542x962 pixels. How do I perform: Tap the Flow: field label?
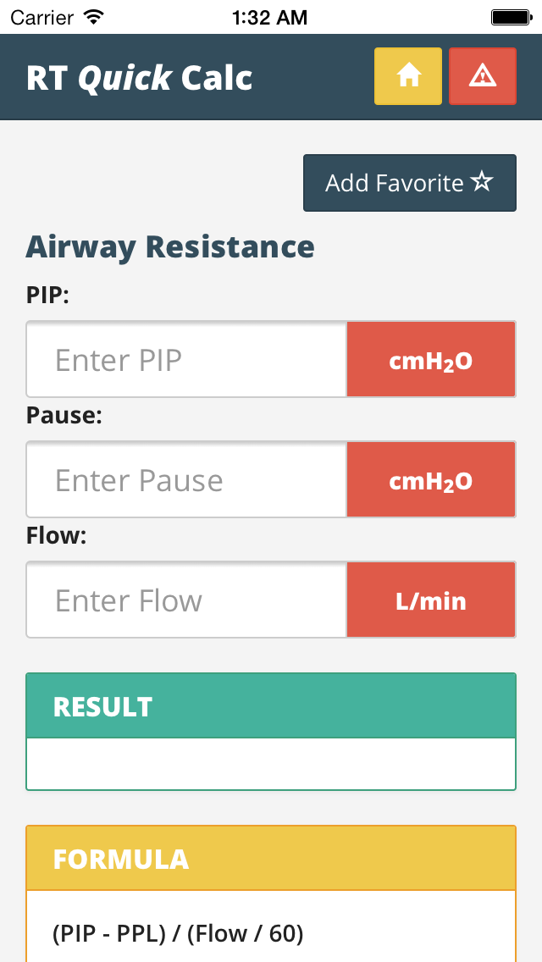(x=57, y=536)
